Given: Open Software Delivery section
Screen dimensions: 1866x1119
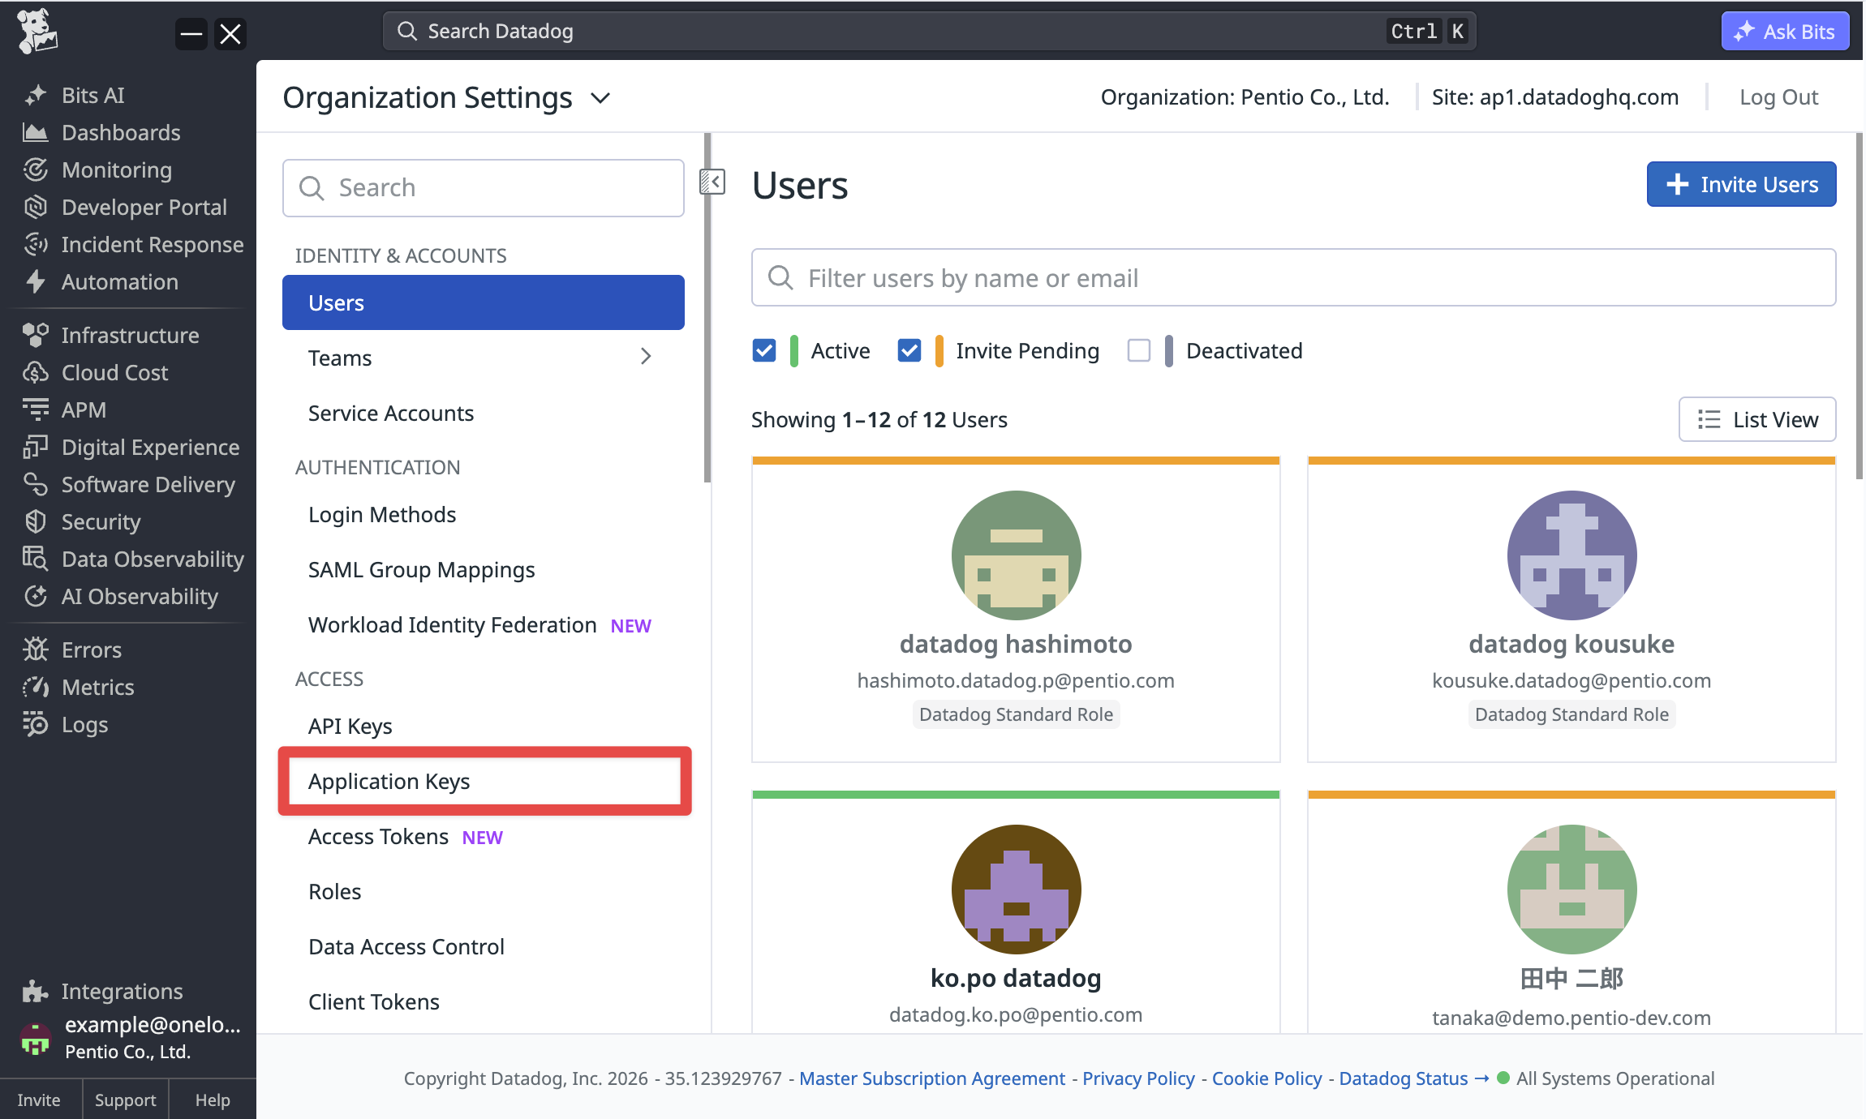Looking at the screenshot, I should (x=130, y=485).
